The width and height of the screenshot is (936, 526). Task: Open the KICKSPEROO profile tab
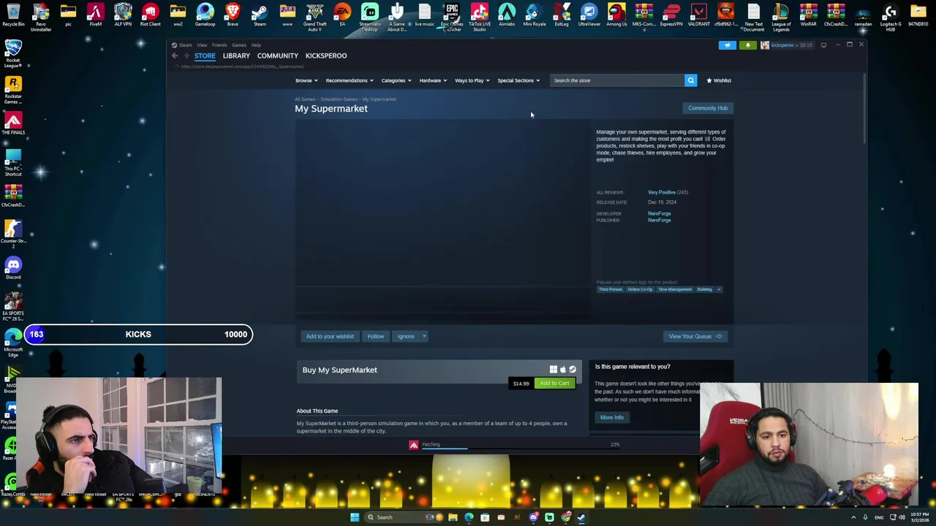(x=326, y=56)
